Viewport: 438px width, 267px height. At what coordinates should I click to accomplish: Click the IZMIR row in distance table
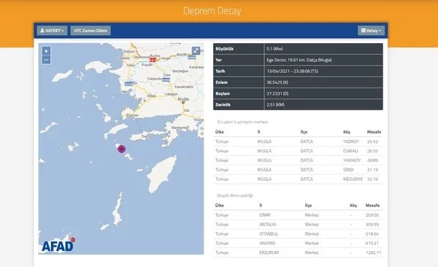click(298, 215)
